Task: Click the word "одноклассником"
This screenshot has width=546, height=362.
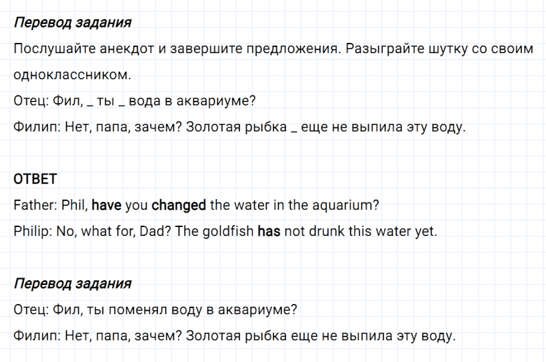Action: (71, 74)
